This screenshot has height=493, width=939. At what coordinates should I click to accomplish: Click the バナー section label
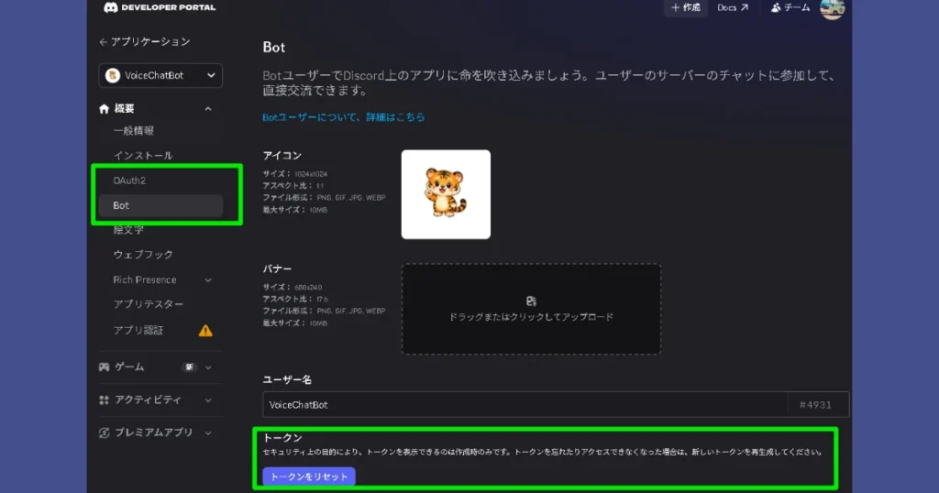pyautogui.click(x=277, y=269)
